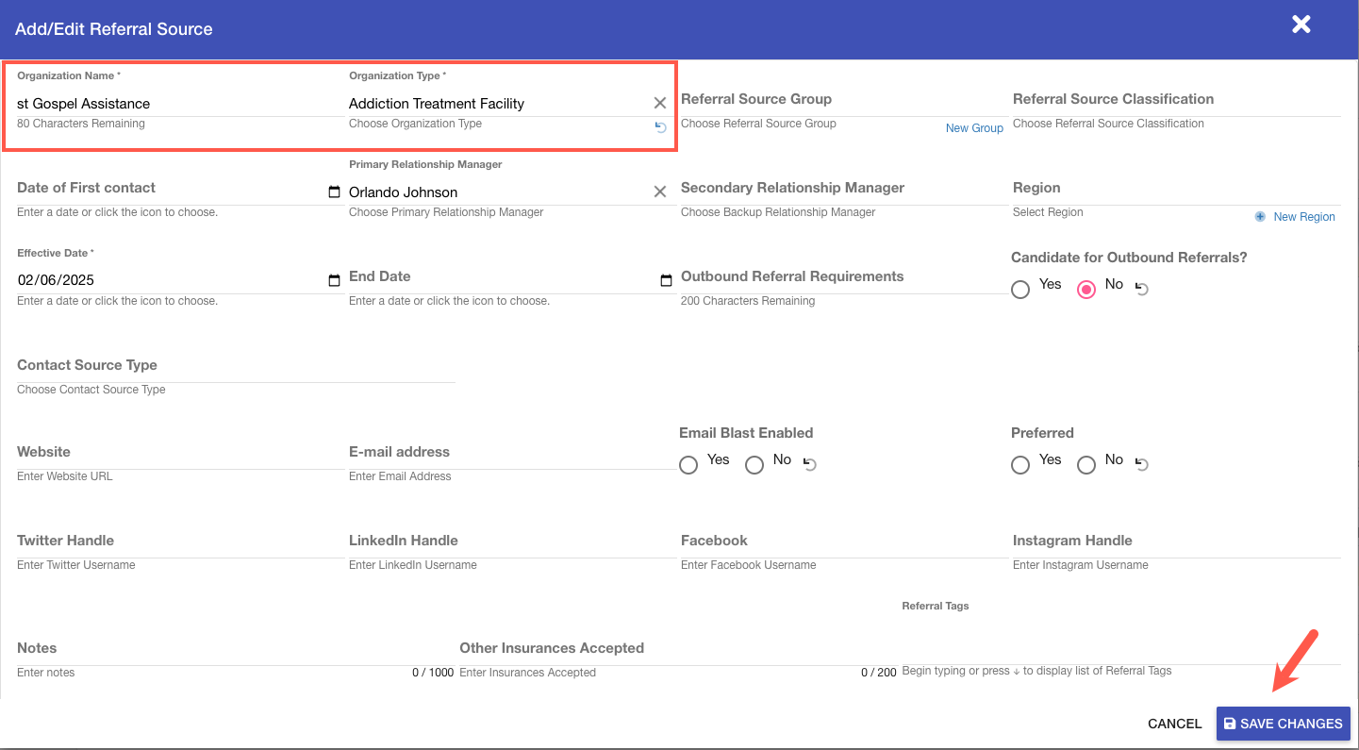Open End Date calendar picker icon

[666, 280]
